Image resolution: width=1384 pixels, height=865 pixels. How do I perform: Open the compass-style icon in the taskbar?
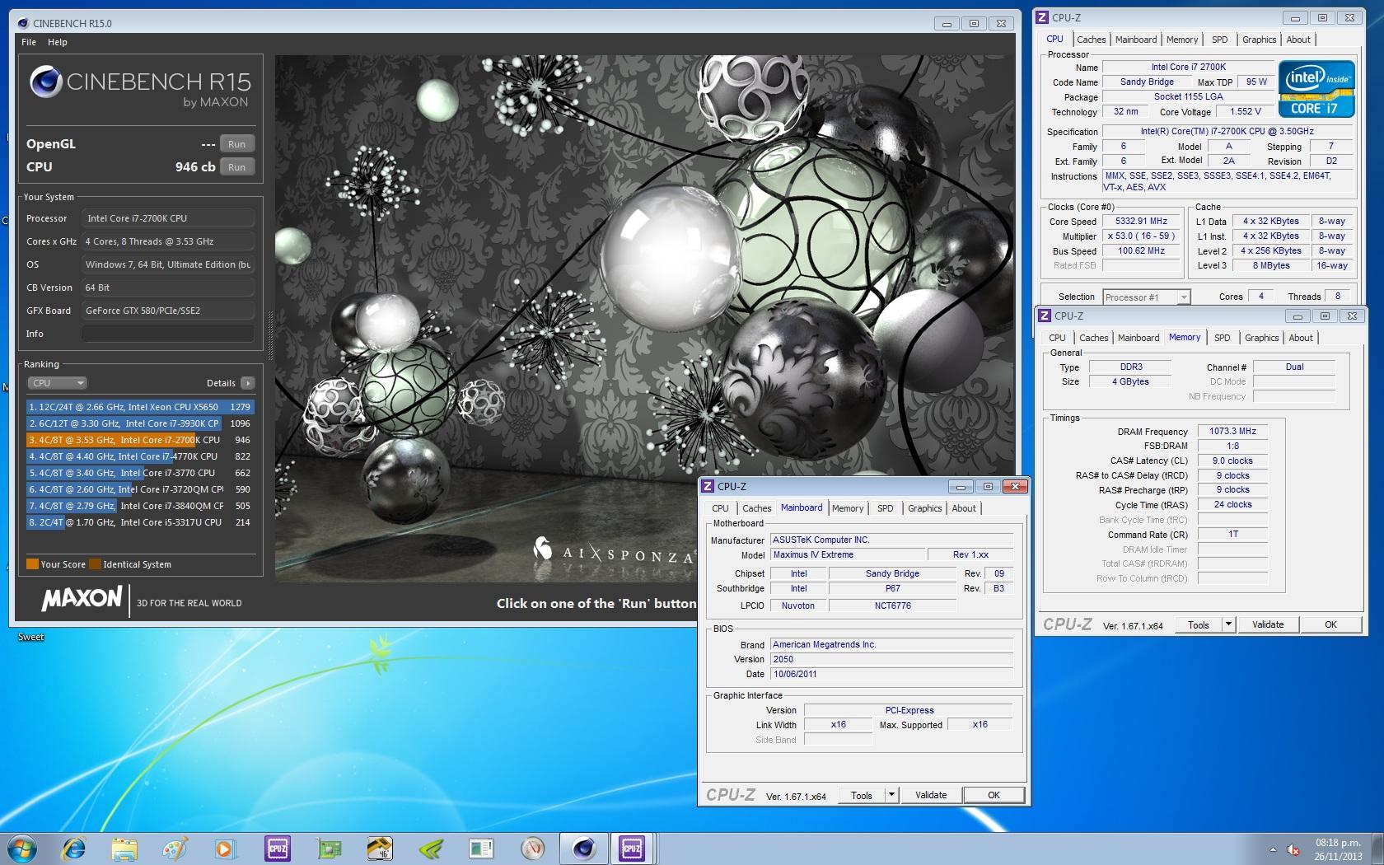[x=533, y=849]
